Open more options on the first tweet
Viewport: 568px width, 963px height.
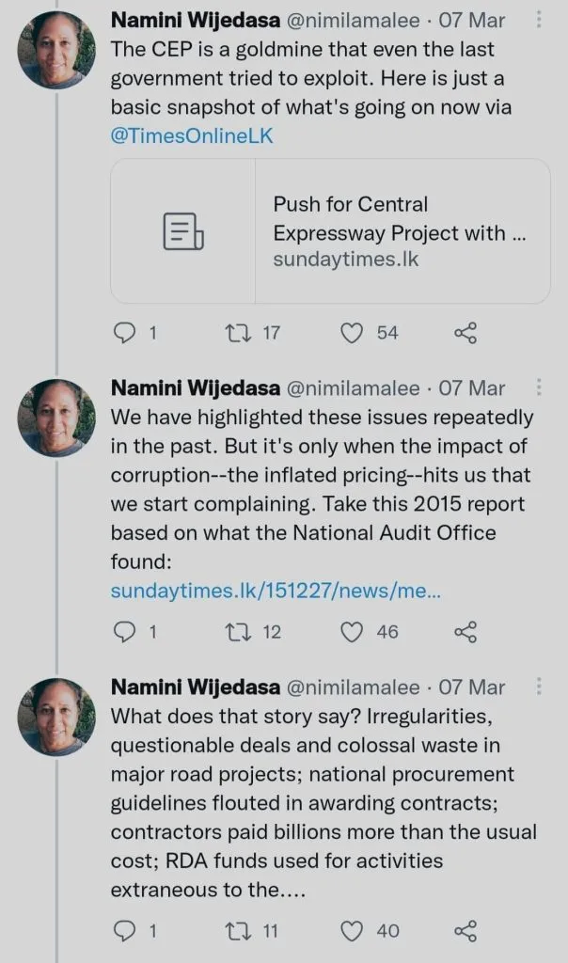point(538,20)
